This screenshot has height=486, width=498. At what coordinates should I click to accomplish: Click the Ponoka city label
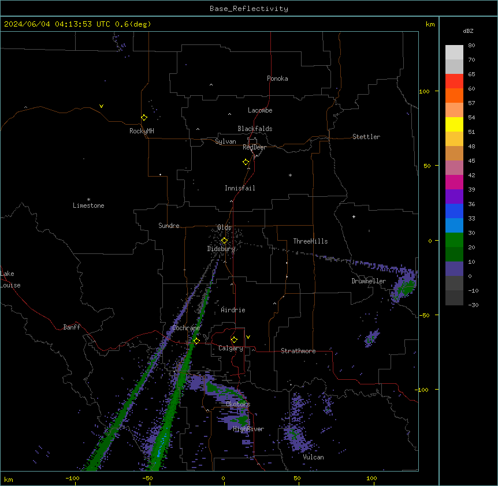coord(277,78)
